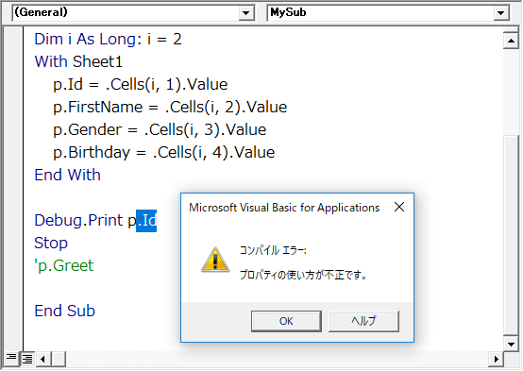Open help via the ヘルプ button
The width and height of the screenshot is (523, 371).
363,321
